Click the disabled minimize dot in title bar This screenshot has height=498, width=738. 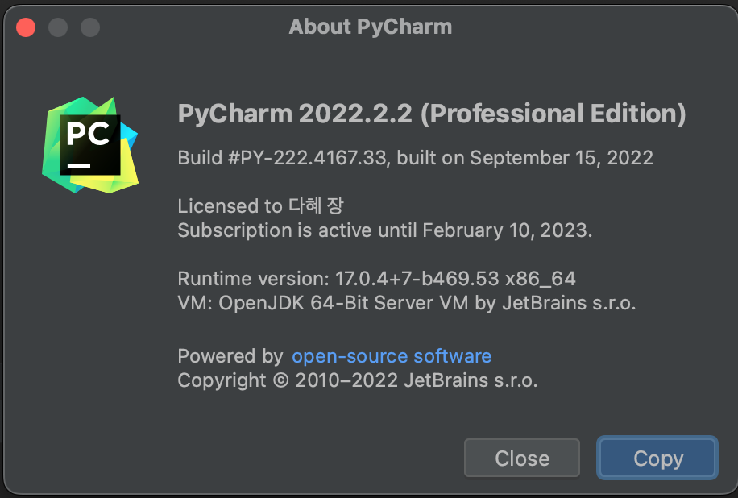point(58,27)
